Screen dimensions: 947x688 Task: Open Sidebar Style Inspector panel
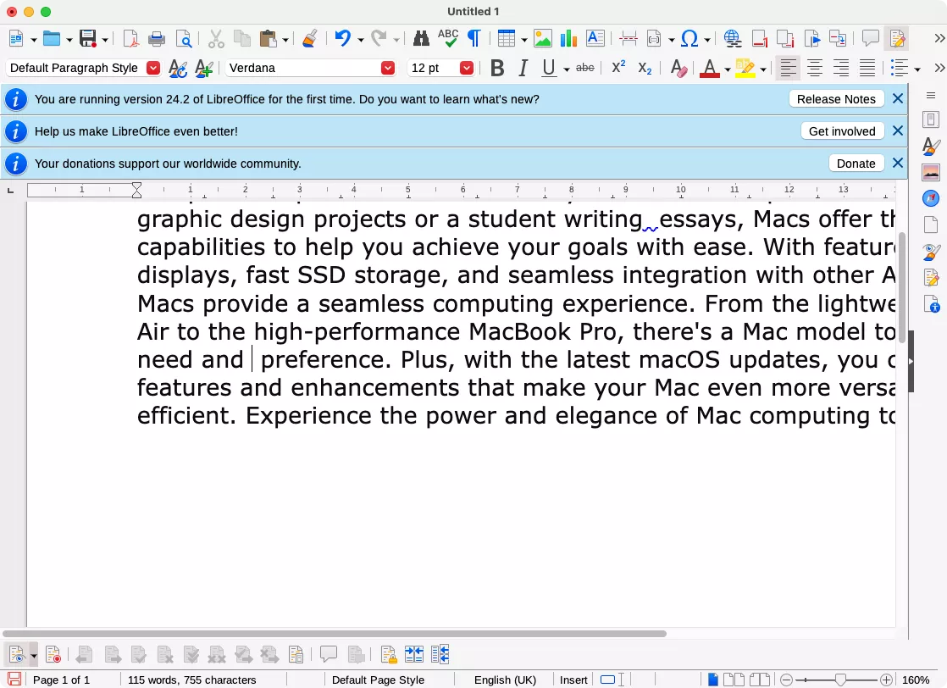[x=931, y=252]
